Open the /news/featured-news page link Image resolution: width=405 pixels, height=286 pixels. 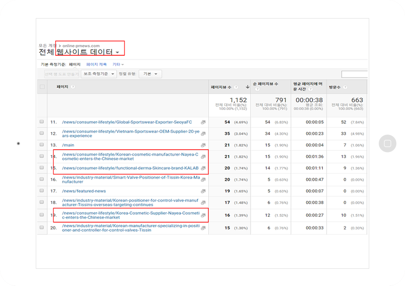click(84, 191)
